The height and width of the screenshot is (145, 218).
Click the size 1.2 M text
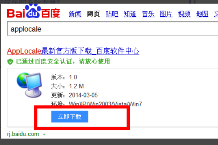click(76, 86)
